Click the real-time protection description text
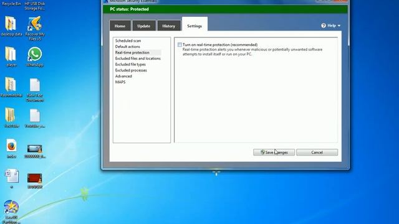 click(x=252, y=52)
